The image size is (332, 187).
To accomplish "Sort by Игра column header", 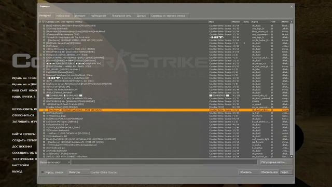I will click(220, 22).
